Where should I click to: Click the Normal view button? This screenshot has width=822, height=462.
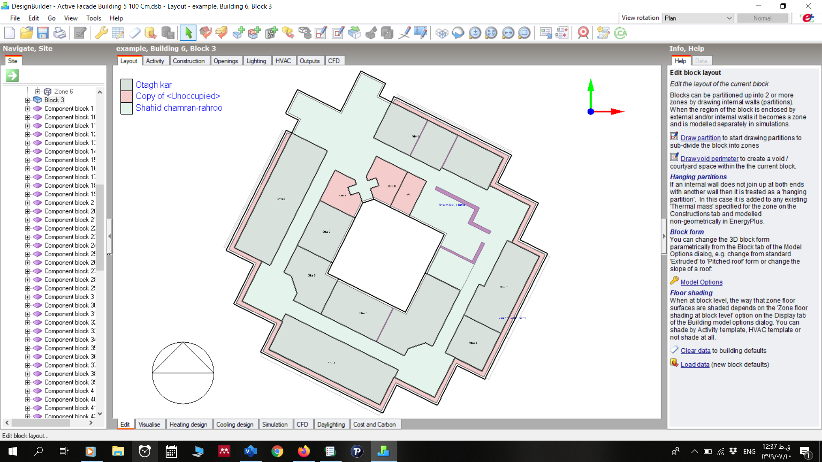coord(762,18)
